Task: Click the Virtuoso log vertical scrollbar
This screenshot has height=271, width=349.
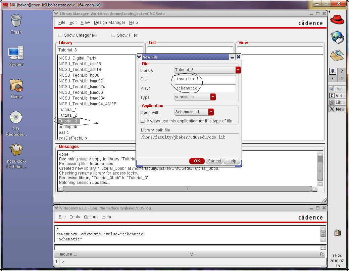Action: click(x=323, y=234)
